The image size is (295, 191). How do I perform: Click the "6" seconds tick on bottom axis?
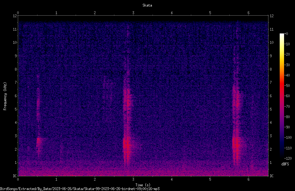(x=248, y=179)
